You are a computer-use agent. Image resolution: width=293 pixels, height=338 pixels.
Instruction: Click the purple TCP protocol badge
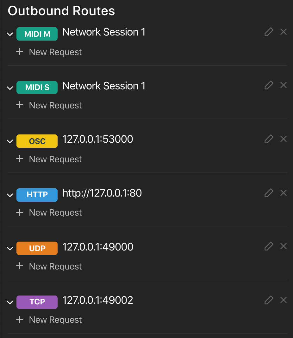[x=37, y=302]
